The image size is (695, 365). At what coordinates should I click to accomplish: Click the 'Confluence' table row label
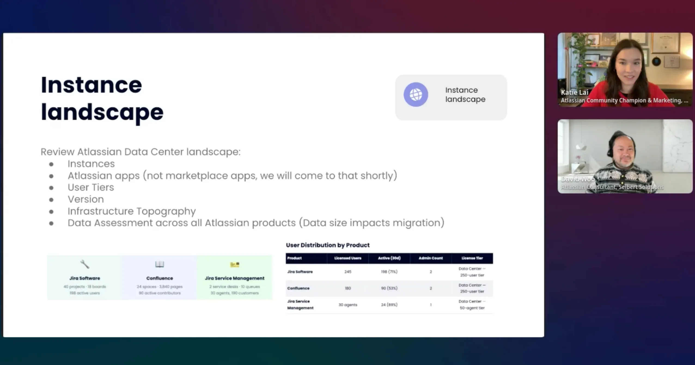[298, 288]
